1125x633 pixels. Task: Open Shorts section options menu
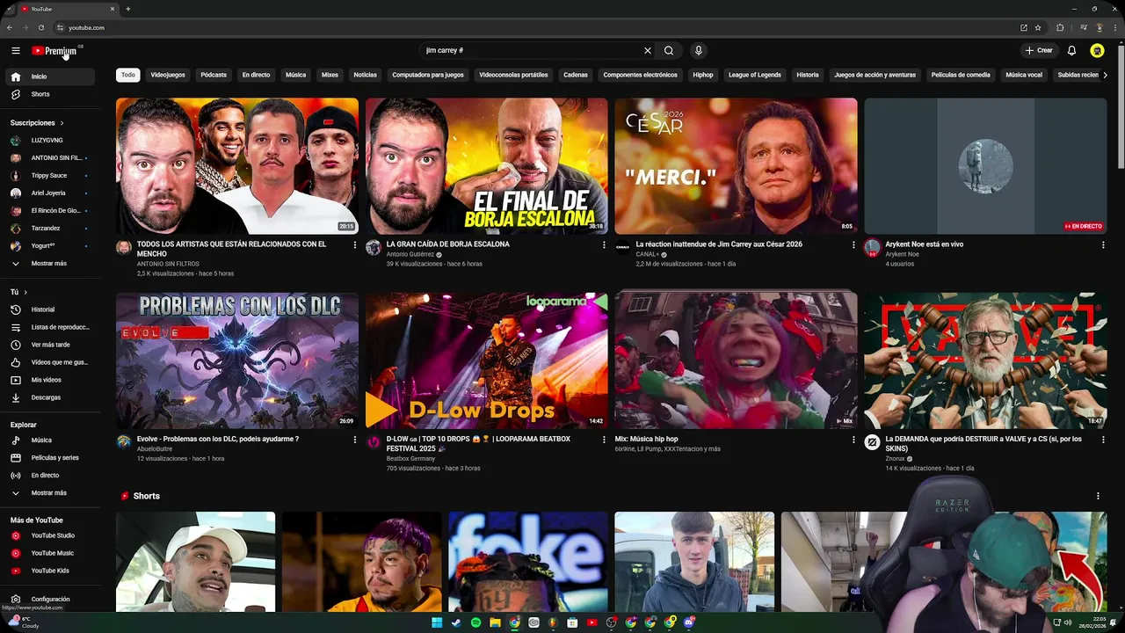[x=1098, y=496]
